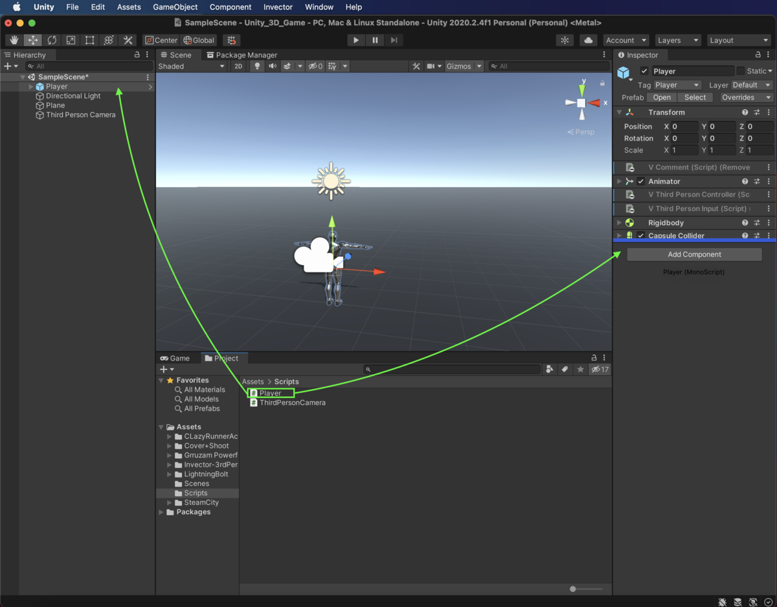This screenshot has width=777, height=607.
Task: Click the prefab Select button
Action: point(695,97)
